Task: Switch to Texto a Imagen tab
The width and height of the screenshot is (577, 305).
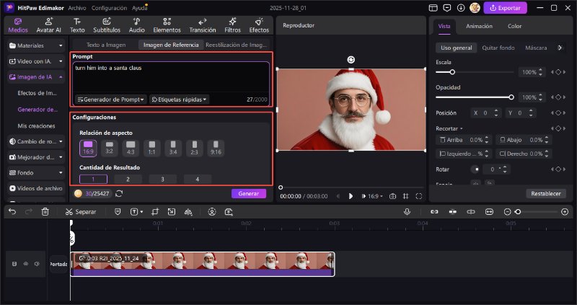Action: coord(106,45)
